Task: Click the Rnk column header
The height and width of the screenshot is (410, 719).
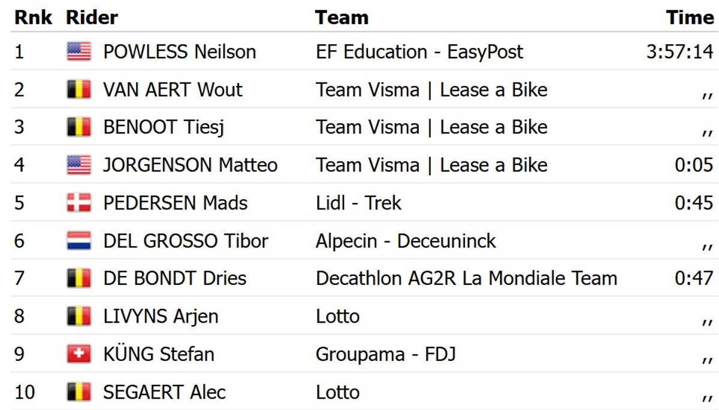Action: [x=33, y=17]
